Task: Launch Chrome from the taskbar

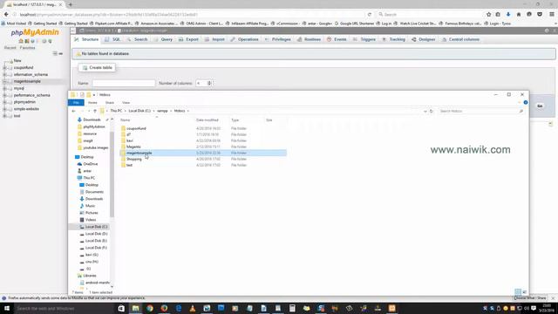Action: click(150, 308)
